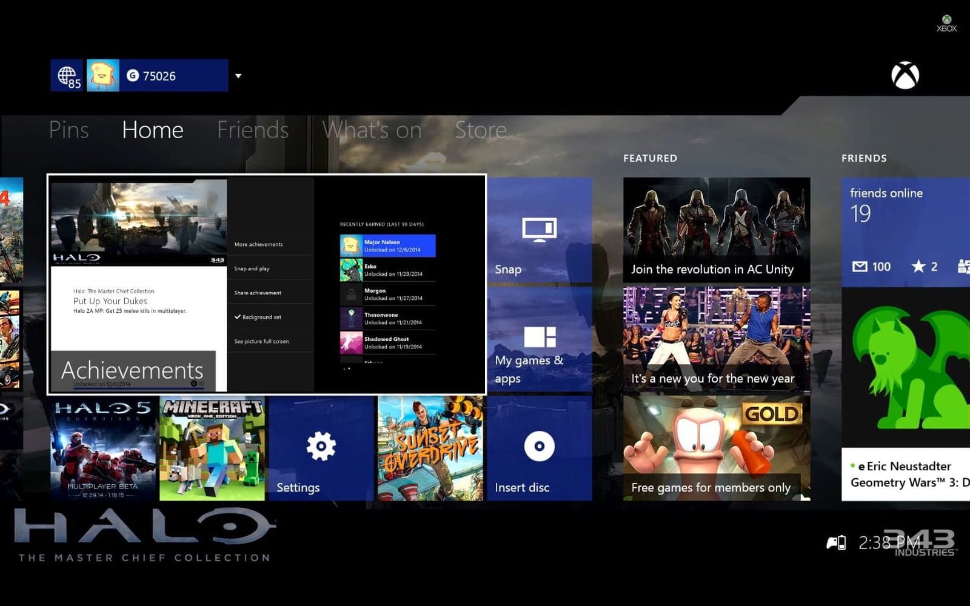Click the Gamerscore G icon
Image resolution: width=970 pixels, height=606 pixels.
point(133,76)
